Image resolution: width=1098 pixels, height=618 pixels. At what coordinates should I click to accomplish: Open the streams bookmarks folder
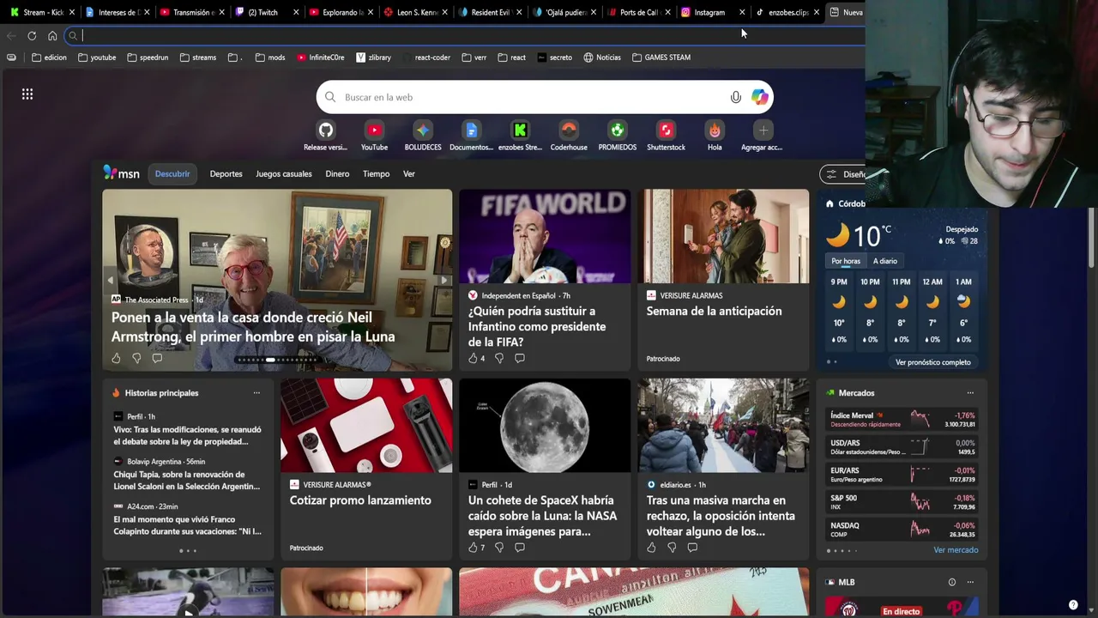pyautogui.click(x=198, y=58)
